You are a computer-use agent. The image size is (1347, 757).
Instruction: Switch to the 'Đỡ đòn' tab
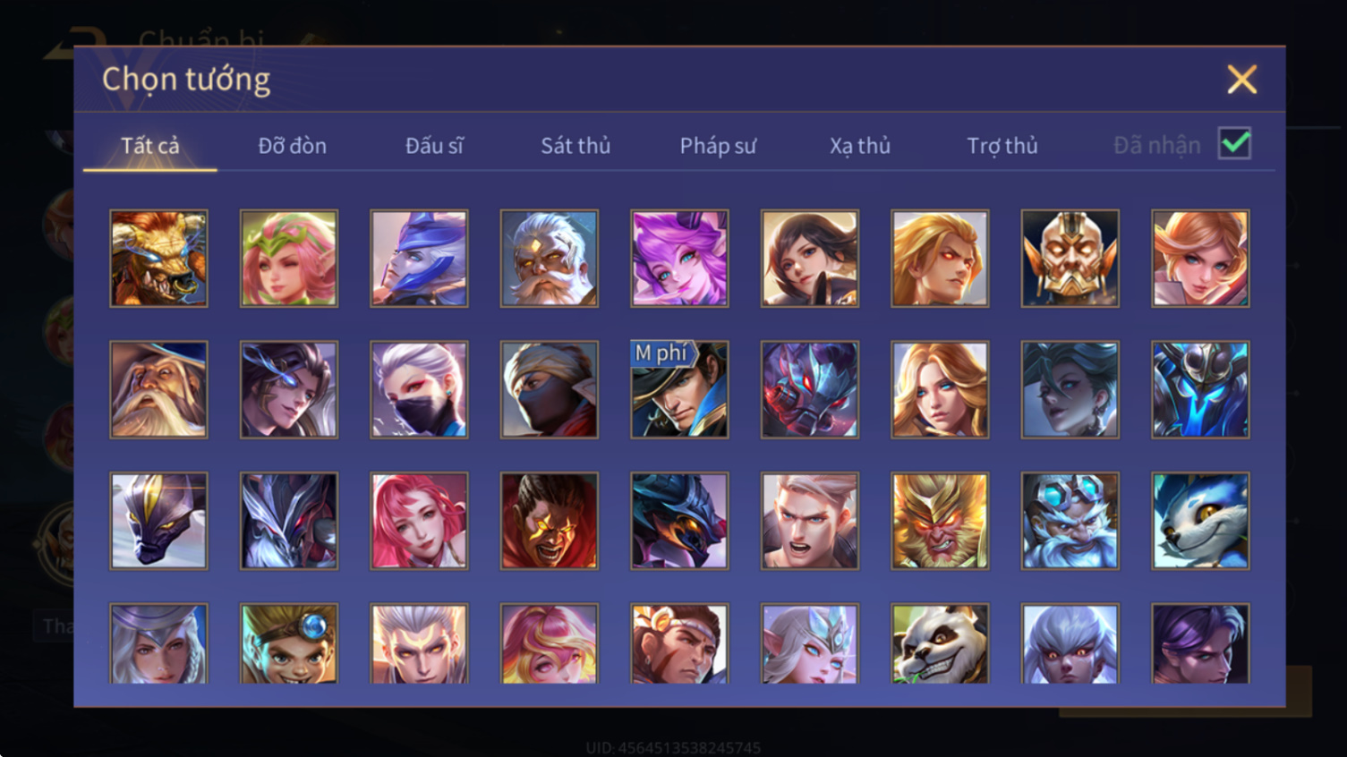292,146
